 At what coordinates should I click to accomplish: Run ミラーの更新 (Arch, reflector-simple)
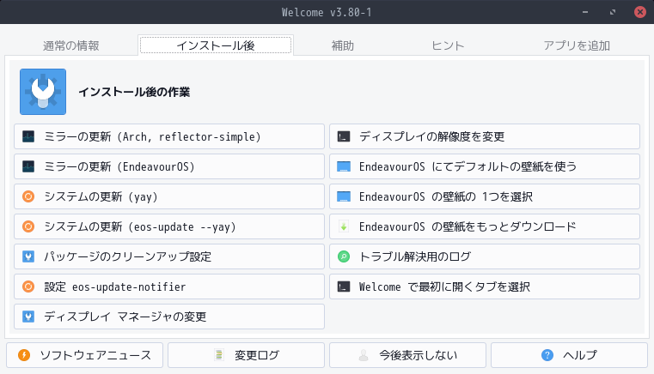tap(169, 136)
